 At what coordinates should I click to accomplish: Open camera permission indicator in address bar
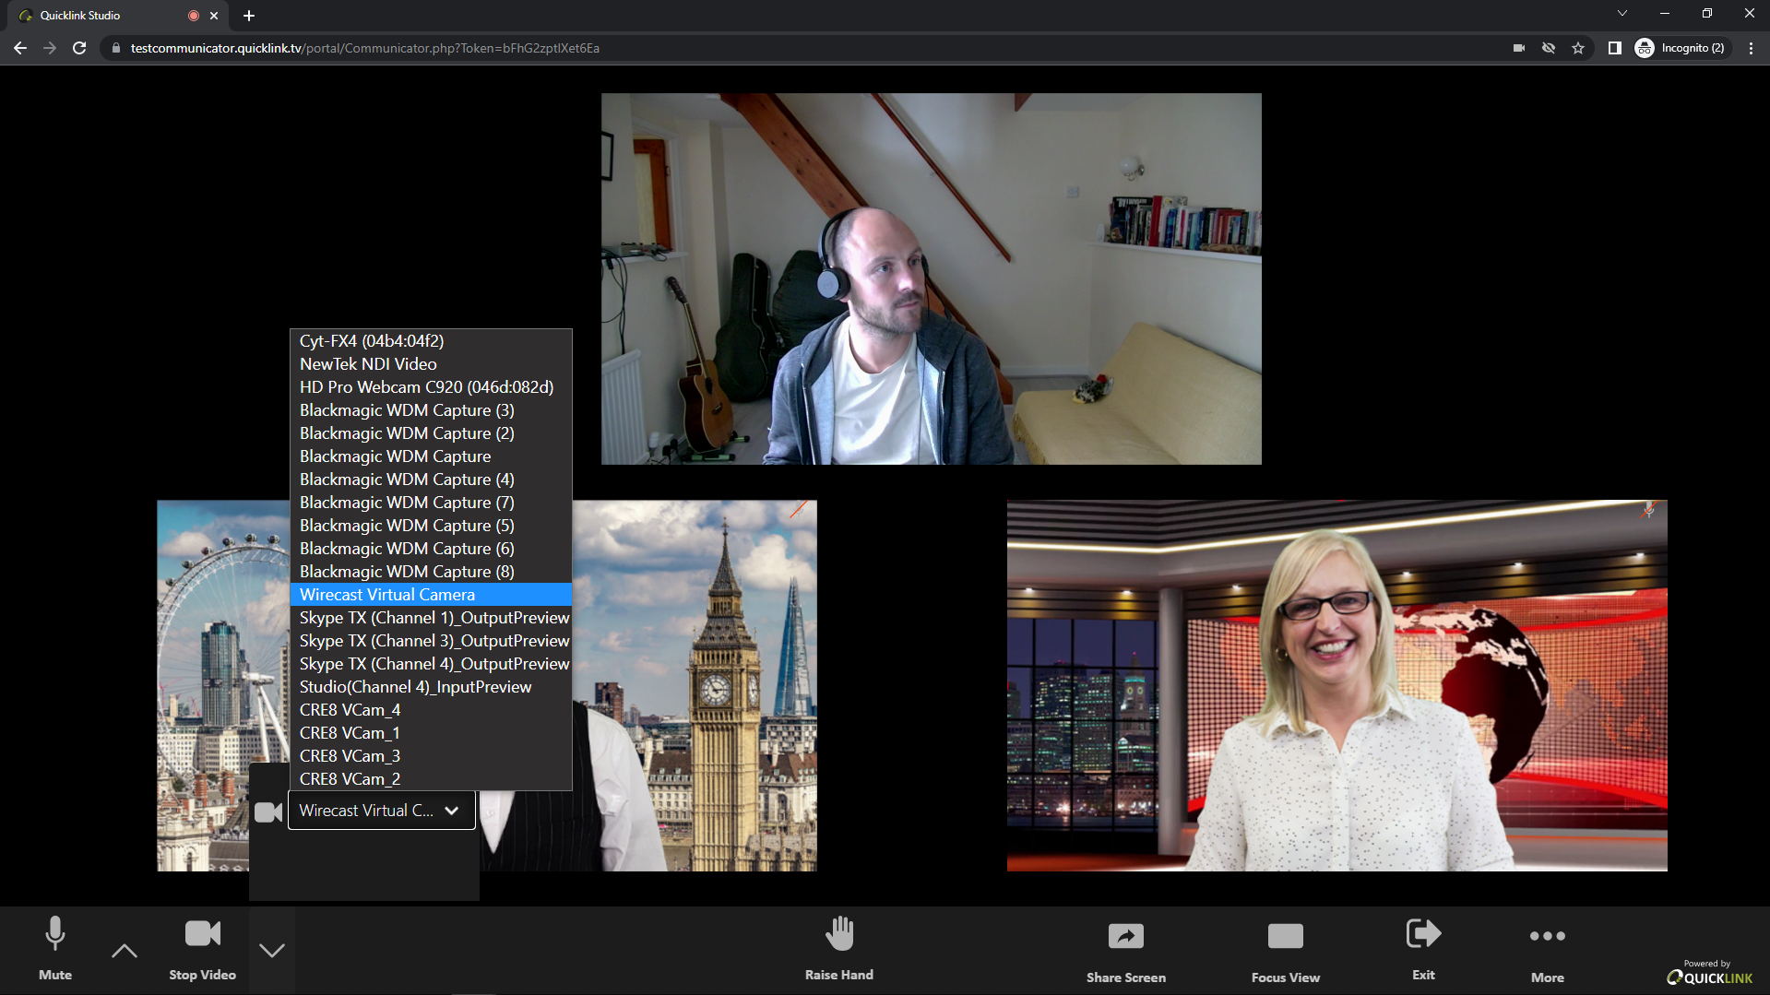pyautogui.click(x=1519, y=48)
